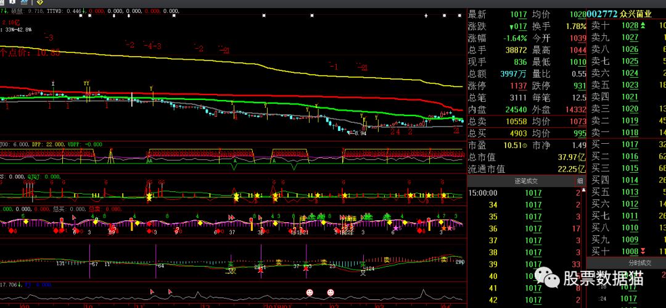
Task: Click the 换手 value 1.78%
Action: (x=576, y=26)
